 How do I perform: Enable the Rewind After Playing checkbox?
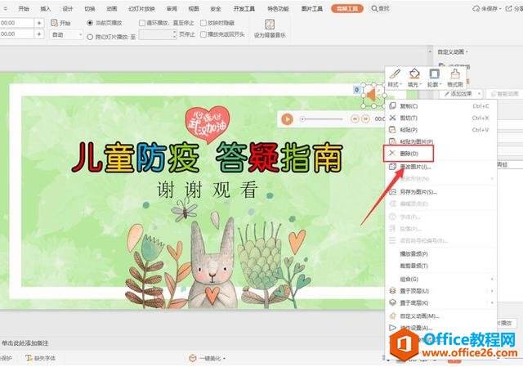pos(203,34)
